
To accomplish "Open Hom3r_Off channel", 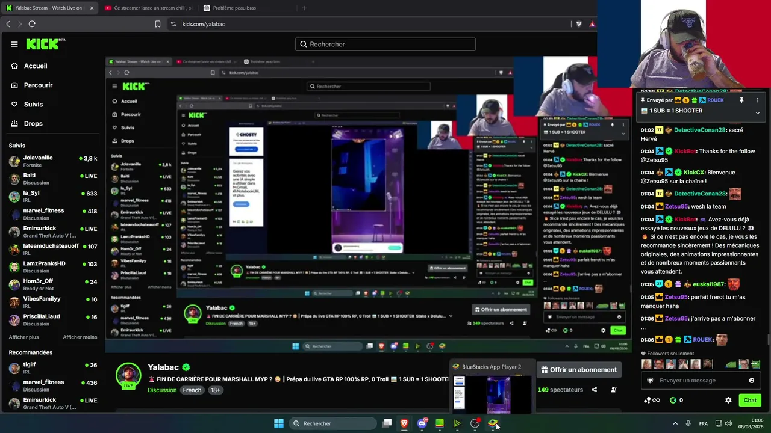I will tap(53, 284).
